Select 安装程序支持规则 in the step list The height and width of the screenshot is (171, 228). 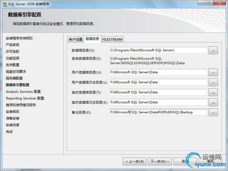[x=19, y=38]
